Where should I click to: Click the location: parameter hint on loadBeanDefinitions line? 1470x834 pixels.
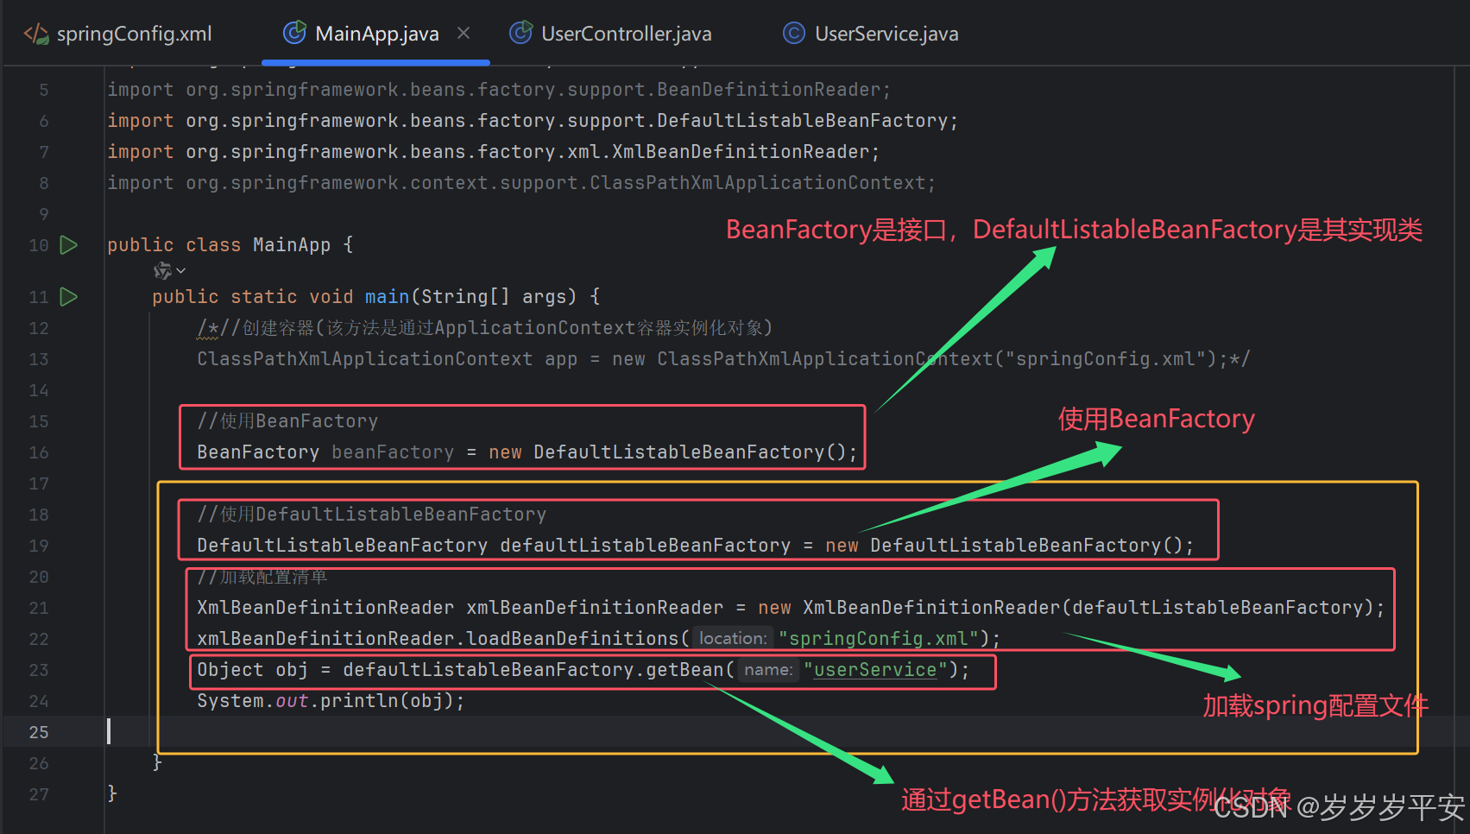[732, 638]
